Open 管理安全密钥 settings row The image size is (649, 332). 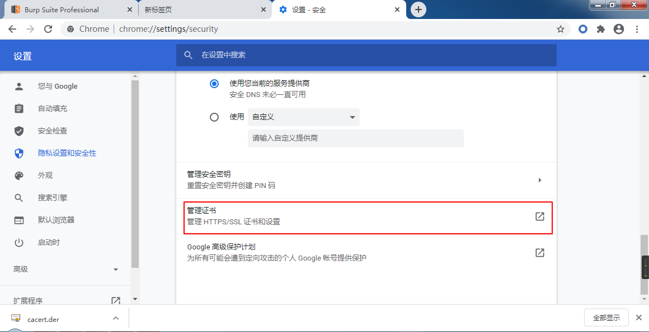(366, 180)
